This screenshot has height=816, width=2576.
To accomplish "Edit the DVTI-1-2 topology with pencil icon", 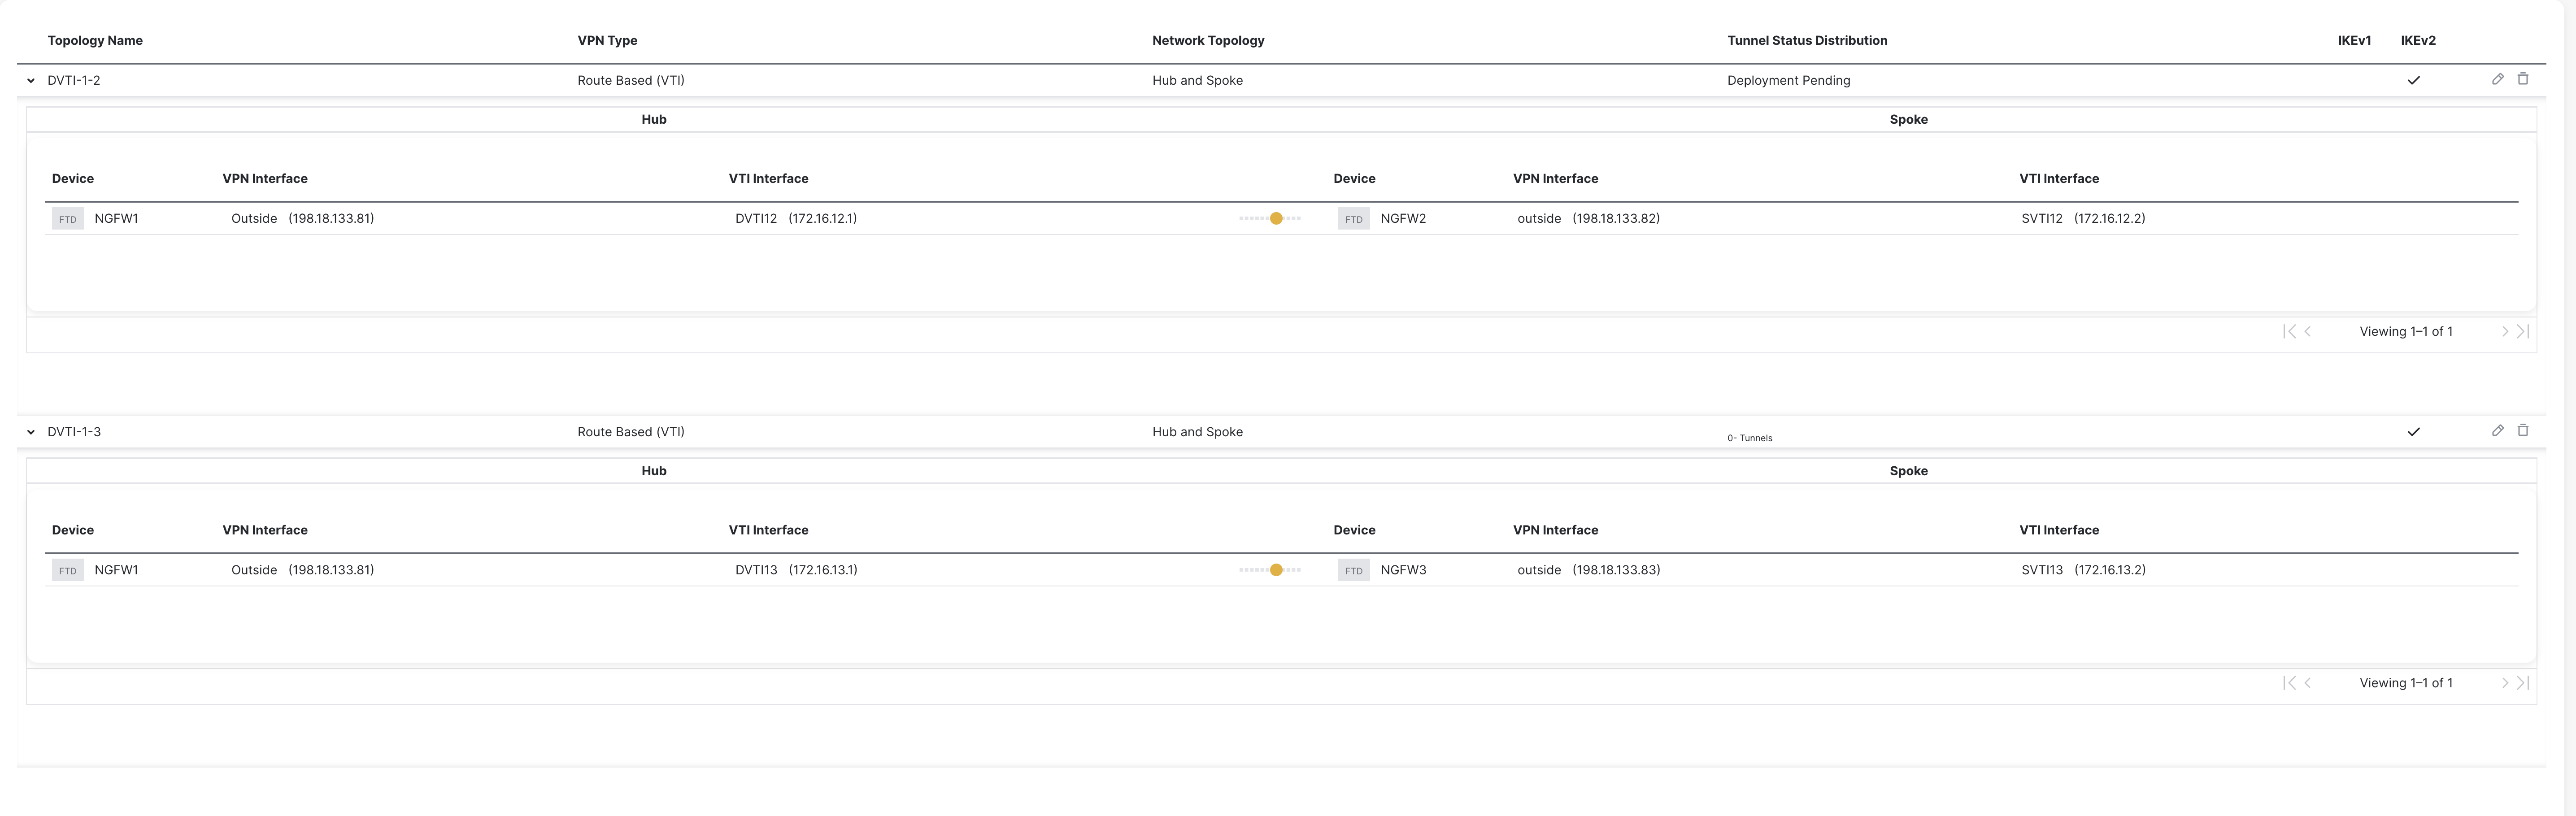I will click(2497, 79).
